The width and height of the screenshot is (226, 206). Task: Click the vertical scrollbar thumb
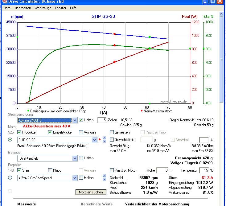click(221, 58)
